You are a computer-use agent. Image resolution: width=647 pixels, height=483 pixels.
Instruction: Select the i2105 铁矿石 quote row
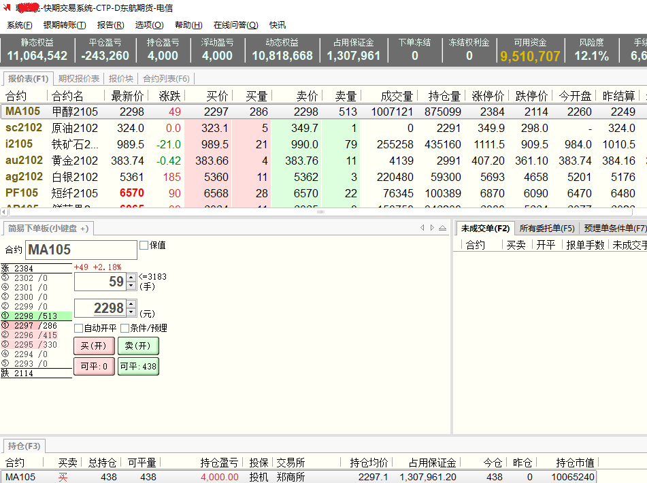324,144
